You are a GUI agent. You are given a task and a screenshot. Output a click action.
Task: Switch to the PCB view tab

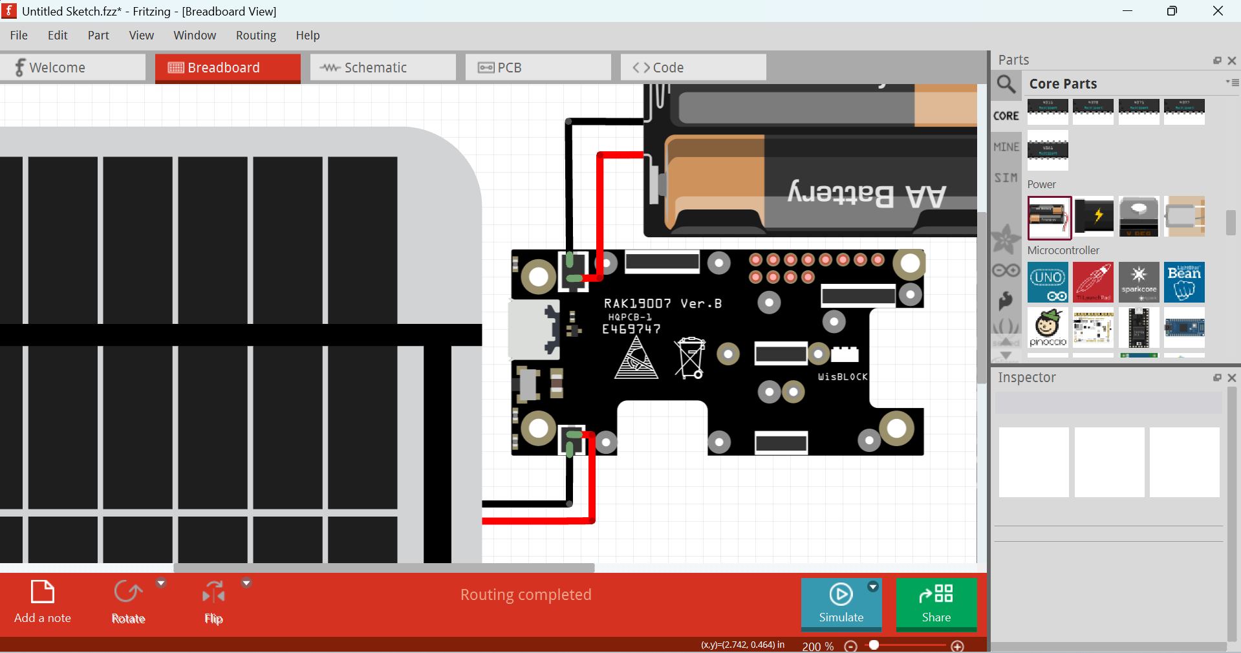(x=537, y=68)
